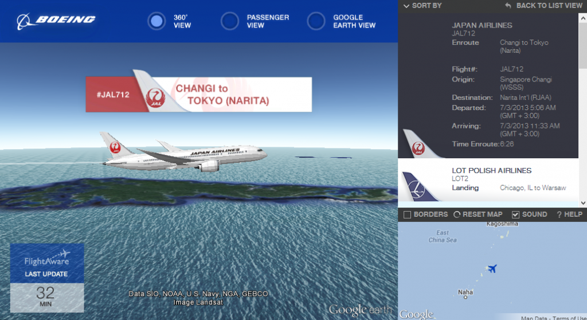The width and height of the screenshot is (587, 320).
Task: Click the Boeing logo
Action: coord(56,21)
